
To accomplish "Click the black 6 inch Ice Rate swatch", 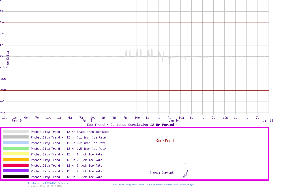I will click(16, 177).
